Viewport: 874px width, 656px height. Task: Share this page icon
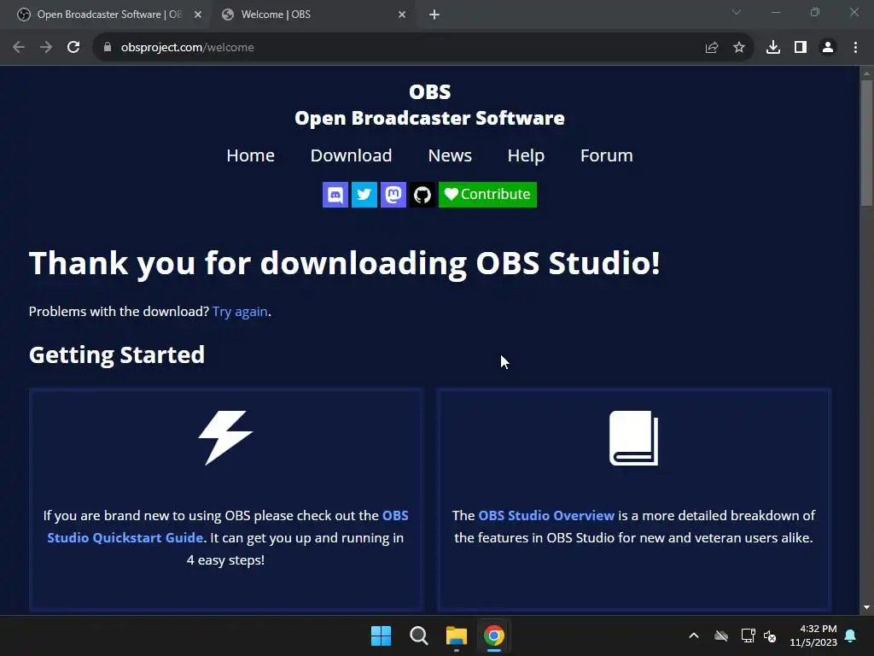point(712,48)
